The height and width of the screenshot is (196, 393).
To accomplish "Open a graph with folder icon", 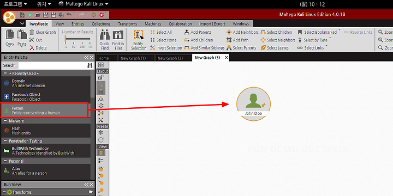I will [38, 15].
